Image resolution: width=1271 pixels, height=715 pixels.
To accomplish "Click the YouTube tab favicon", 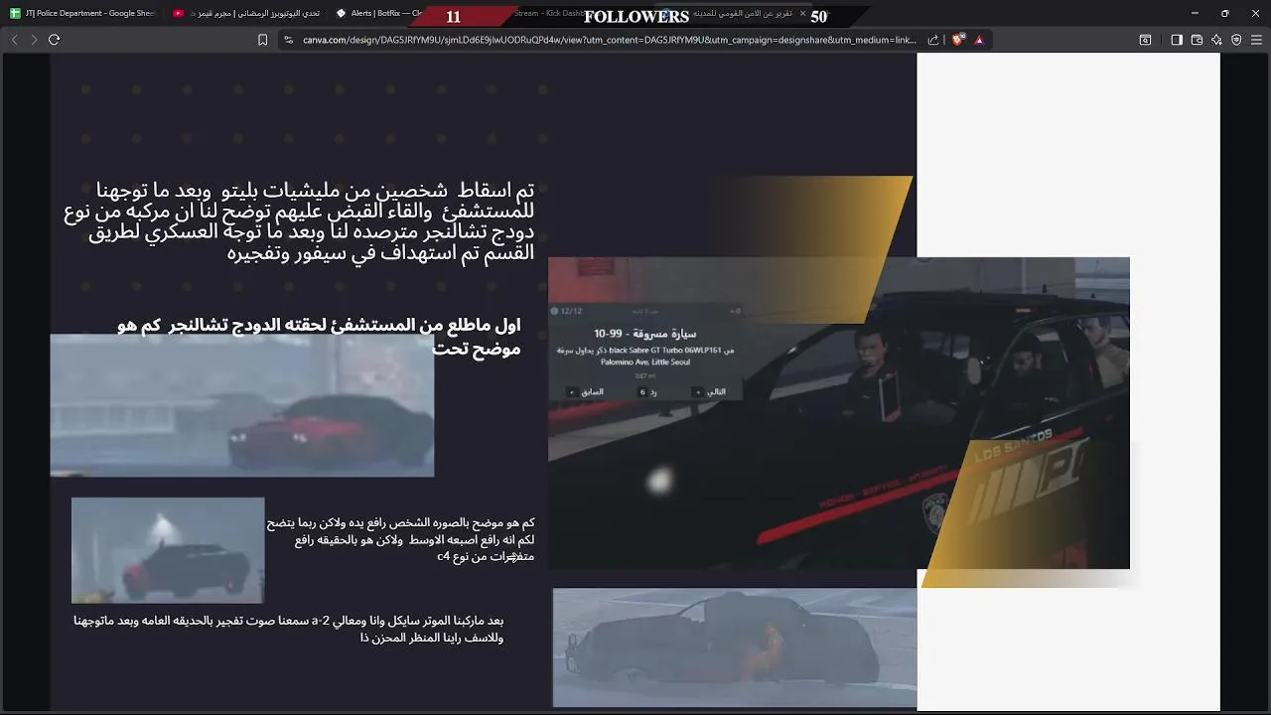I will tap(178, 13).
